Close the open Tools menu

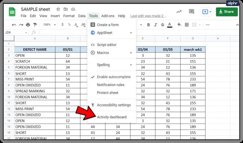tap(93, 16)
